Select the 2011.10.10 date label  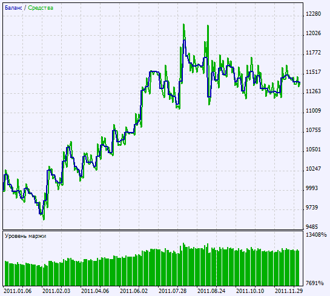point(250,291)
